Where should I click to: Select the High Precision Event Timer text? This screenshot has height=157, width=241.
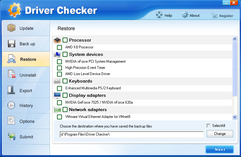pyautogui.click(x=85, y=68)
